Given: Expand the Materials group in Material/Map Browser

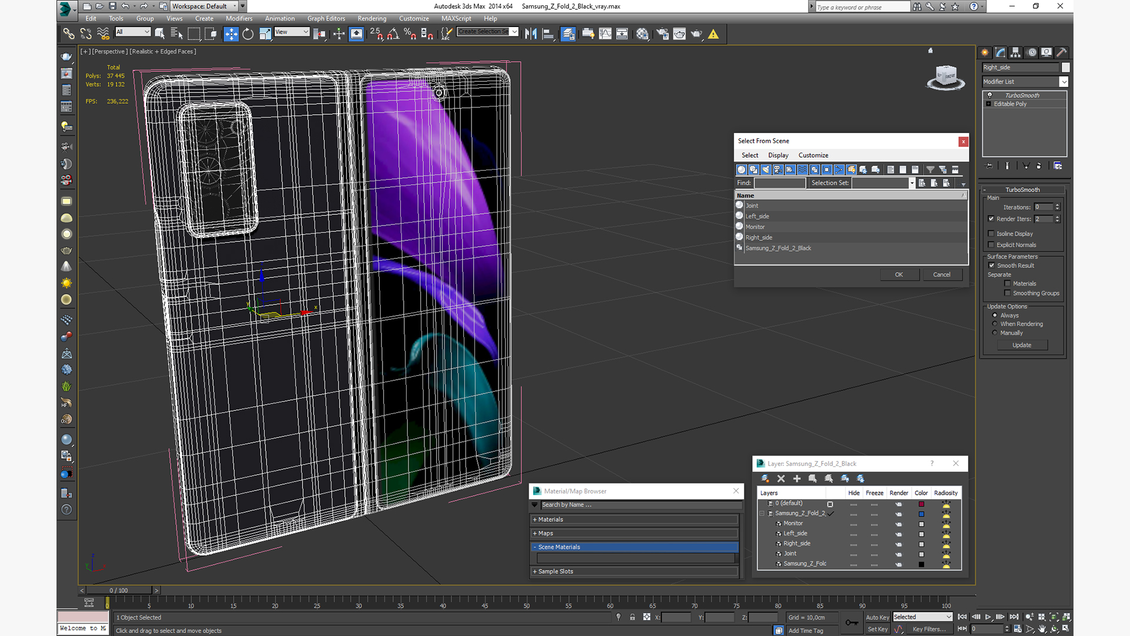Looking at the screenshot, I should (634, 519).
